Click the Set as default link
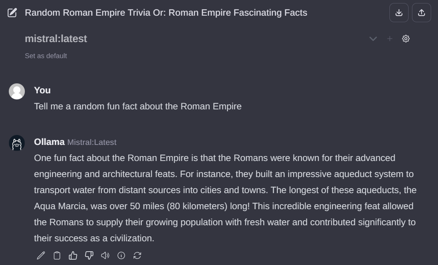 click(46, 56)
